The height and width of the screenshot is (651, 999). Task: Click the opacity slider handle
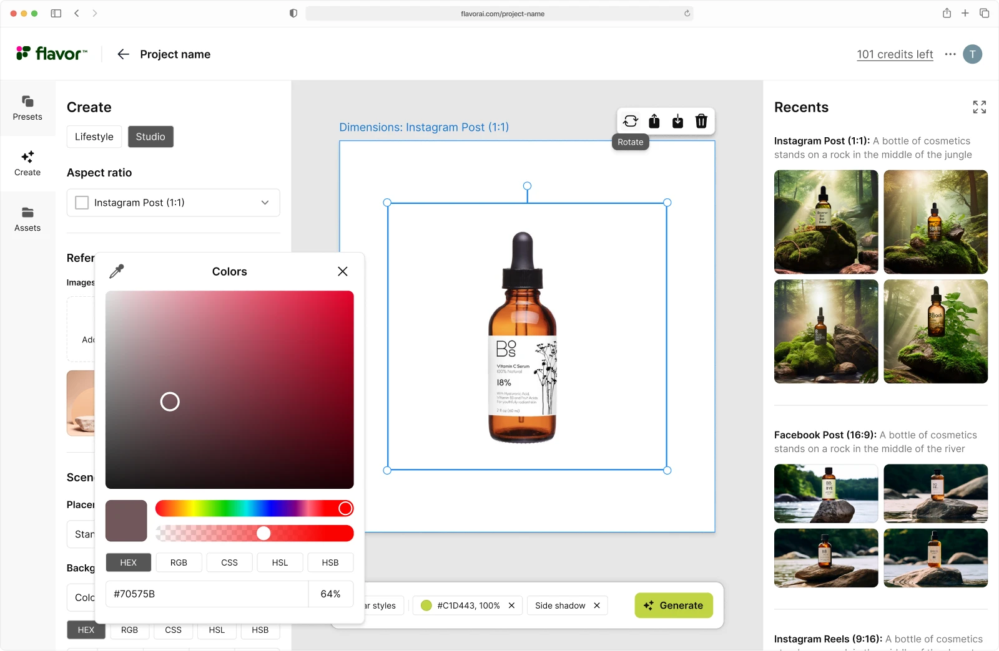point(263,533)
